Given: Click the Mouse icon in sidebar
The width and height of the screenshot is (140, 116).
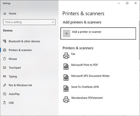Looking at the screenshot, I should point(4,59).
